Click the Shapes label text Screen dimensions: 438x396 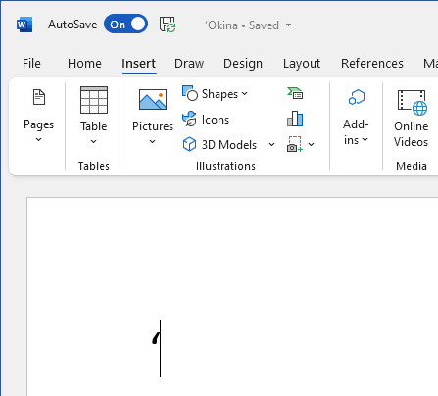point(219,94)
